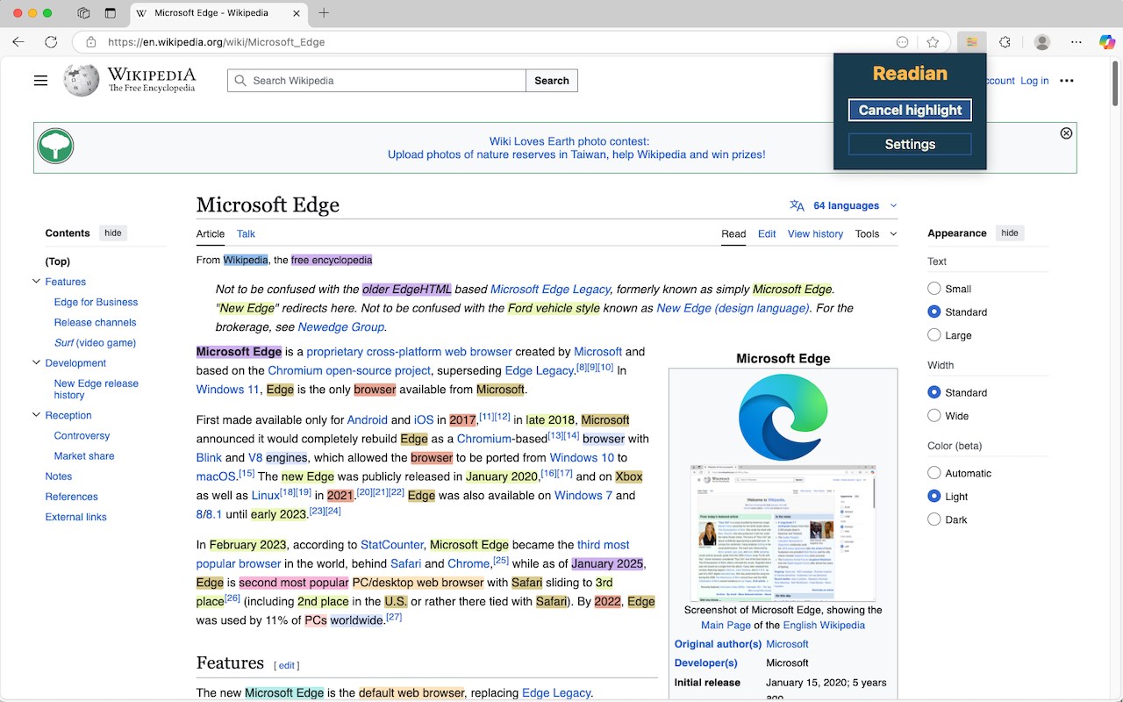Dismiss the Wiki Loves Earth banner
This screenshot has height=702, width=1123.
tap(1066, 133)
